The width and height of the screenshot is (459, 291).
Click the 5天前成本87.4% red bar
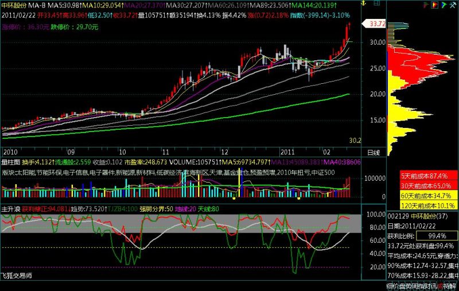(429, 176)
